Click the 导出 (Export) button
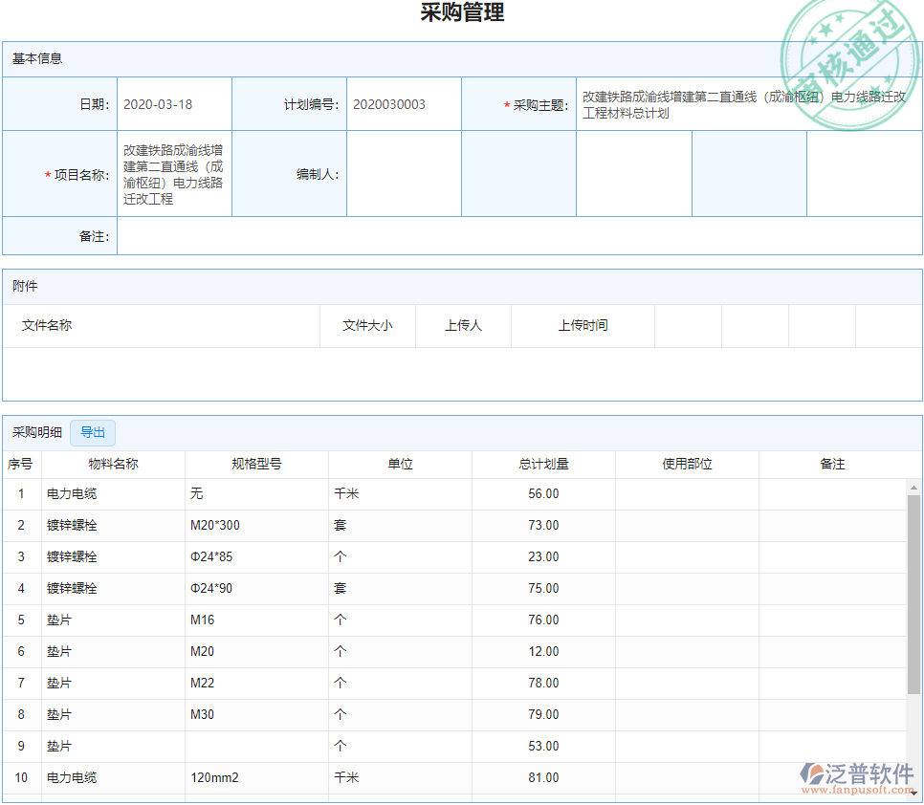The width and height of the screenshot is (924, 805). pos(92,432)
